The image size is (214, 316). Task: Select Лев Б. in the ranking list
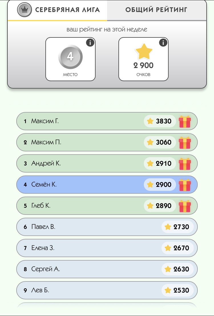(x=107, y=290)
